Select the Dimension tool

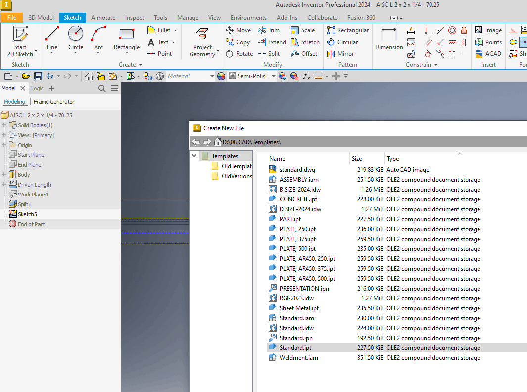[389, 38]
